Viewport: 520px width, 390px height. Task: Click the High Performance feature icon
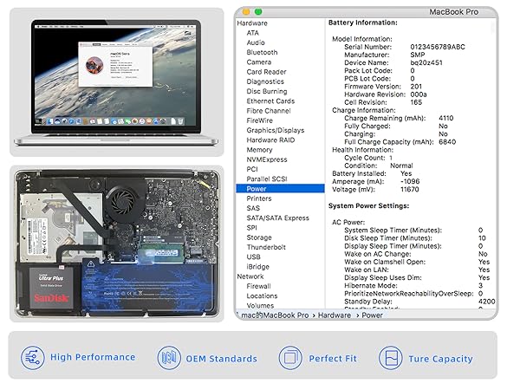tap(33, 357)
